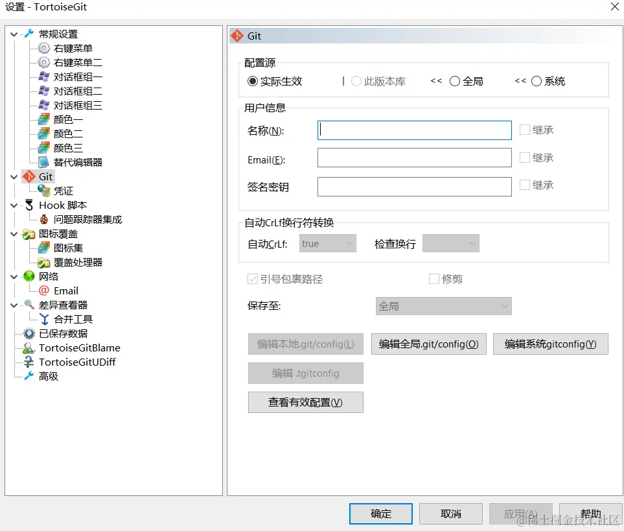Screen dimensions: 624x531
Task: Collapse the 常规设置 tree node
Action: click(x=14, y=34)
